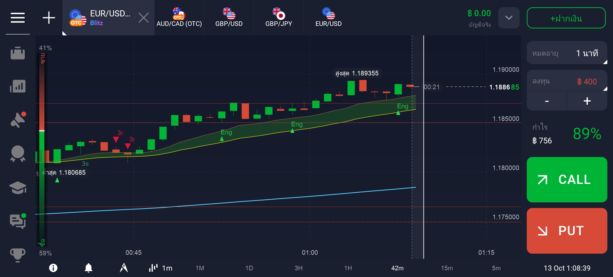This screenshot has width=613, height=277.
Task: Expand the account balance dropdown
Action: coord(509,18)
